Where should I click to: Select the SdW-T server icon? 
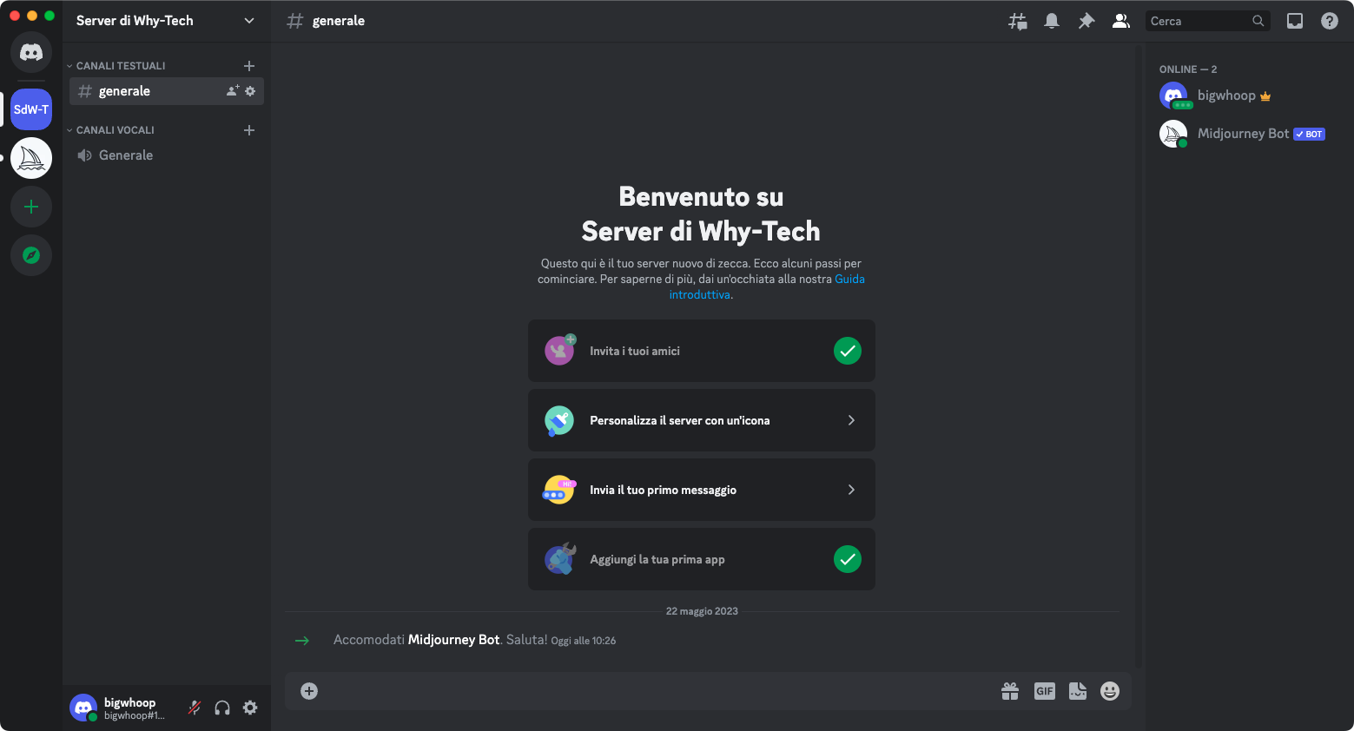coord(31,109)
